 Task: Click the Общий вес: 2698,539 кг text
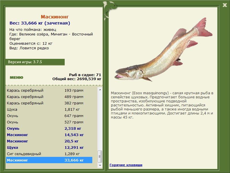pos(77,79)
